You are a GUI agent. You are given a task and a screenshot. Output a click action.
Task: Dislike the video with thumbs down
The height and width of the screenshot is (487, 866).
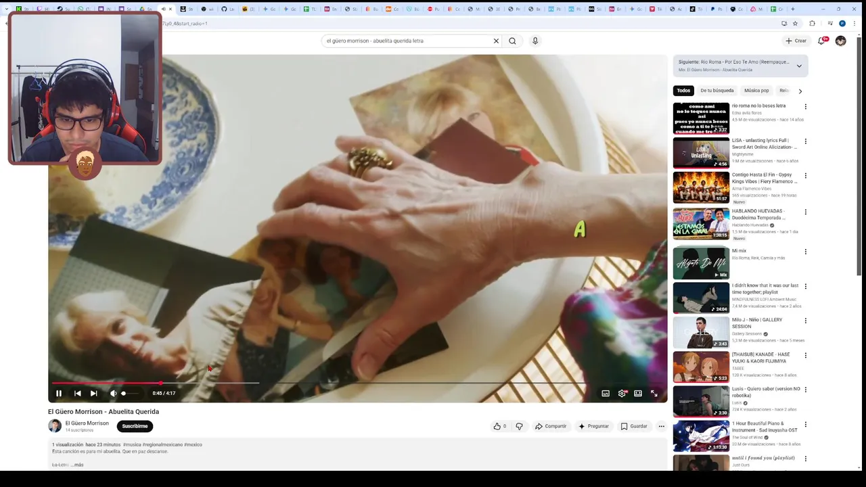pos(519,426)
